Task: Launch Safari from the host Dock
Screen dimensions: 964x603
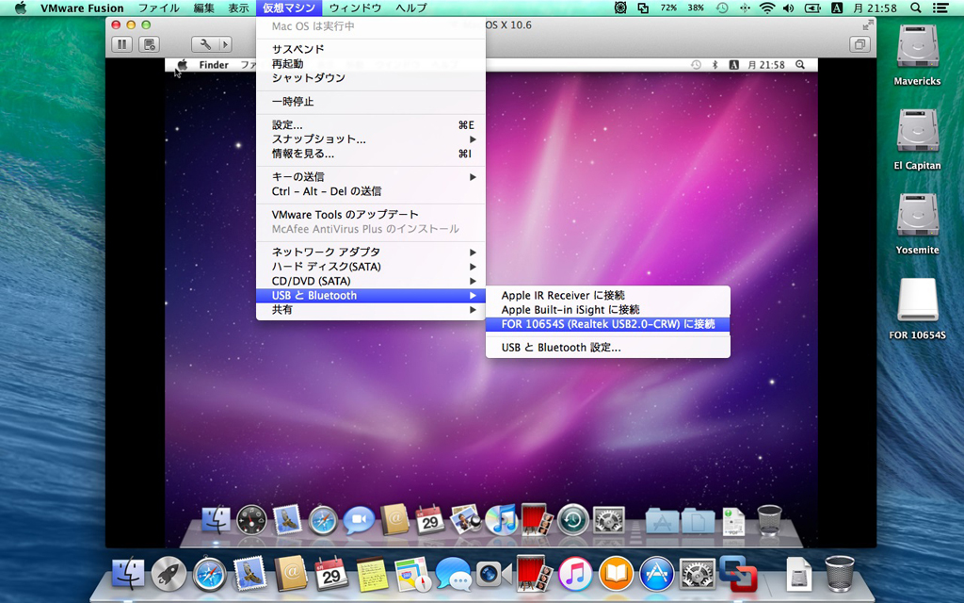Action: coord(210,574)
